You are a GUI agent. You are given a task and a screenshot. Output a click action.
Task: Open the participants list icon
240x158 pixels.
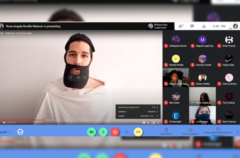pyautogui.click(x=181, y=26)
